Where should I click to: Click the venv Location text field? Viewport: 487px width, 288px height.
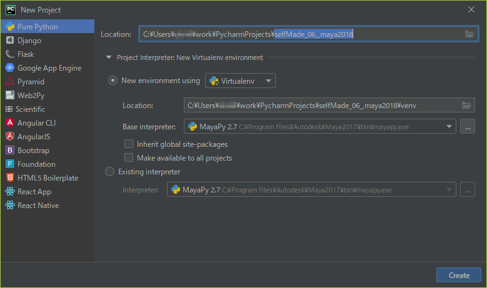click(x=329, y=106)
